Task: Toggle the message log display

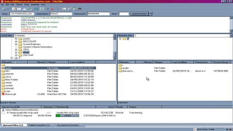Action: coord(13,9)
